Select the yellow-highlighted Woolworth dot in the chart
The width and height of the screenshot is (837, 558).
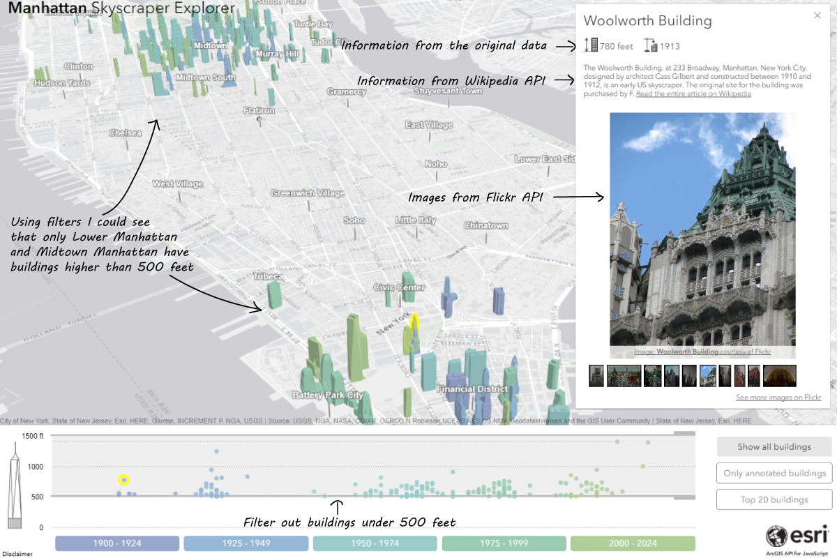click(123, 479)
